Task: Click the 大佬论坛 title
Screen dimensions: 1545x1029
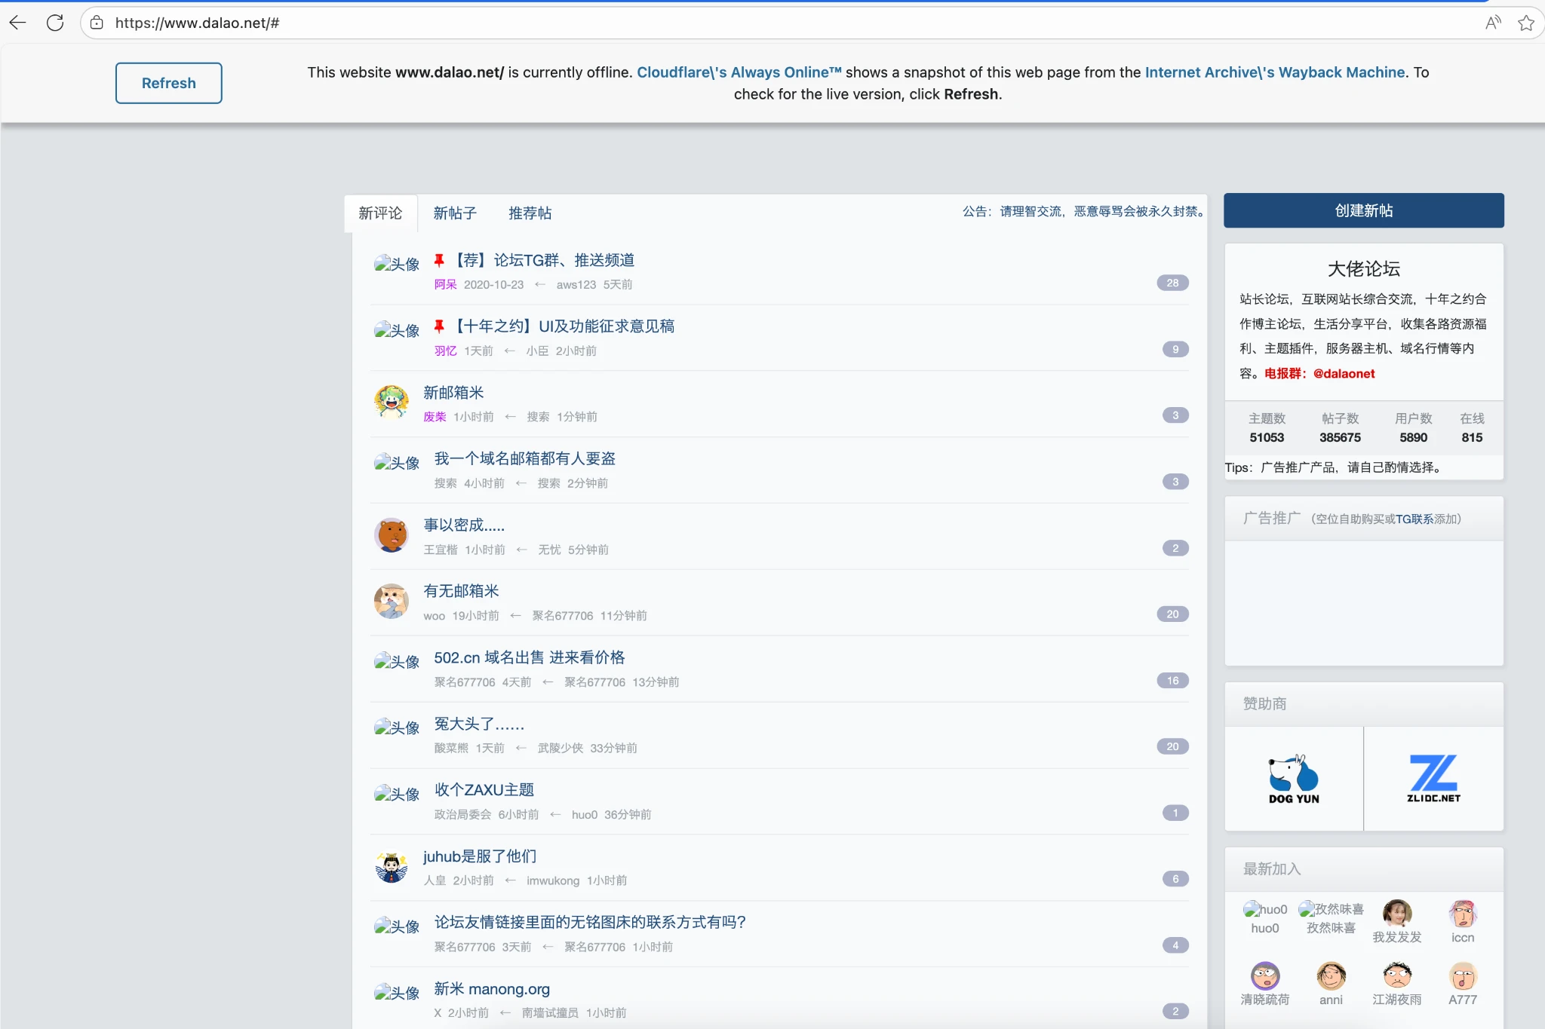Action: pos(1364,268)
